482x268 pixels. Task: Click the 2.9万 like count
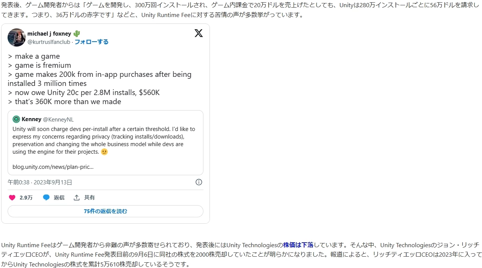26,198
